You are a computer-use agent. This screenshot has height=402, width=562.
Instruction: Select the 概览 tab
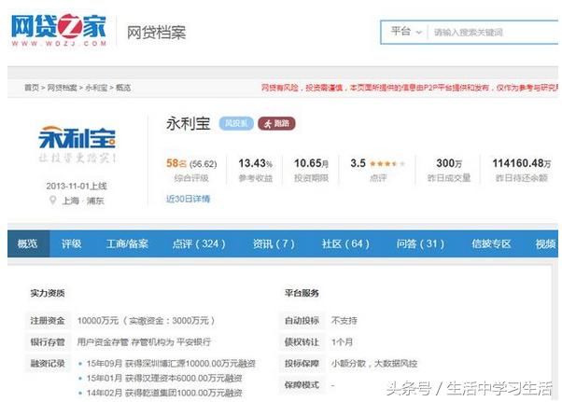[28, 243]
